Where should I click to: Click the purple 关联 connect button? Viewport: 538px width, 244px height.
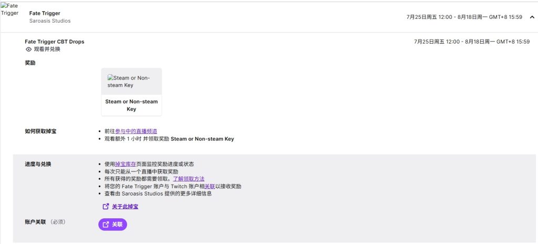(112, 225)
